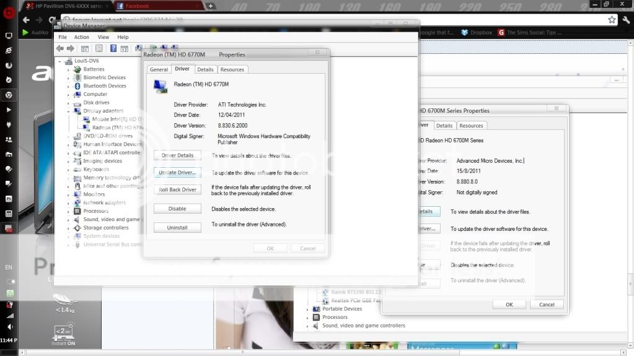Viewport: 634px width, 356px height.
Task: Open the Chrome wrench settings icon
Action: 625,20
